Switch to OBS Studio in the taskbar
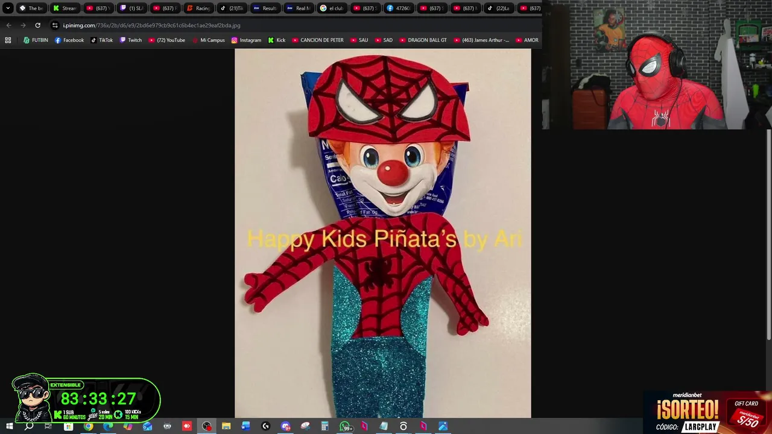The image size is (772, 434). pyautogui.click(x=207, y=426)
